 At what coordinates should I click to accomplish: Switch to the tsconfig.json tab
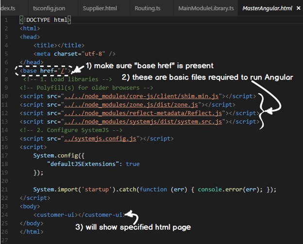(49, 9)
